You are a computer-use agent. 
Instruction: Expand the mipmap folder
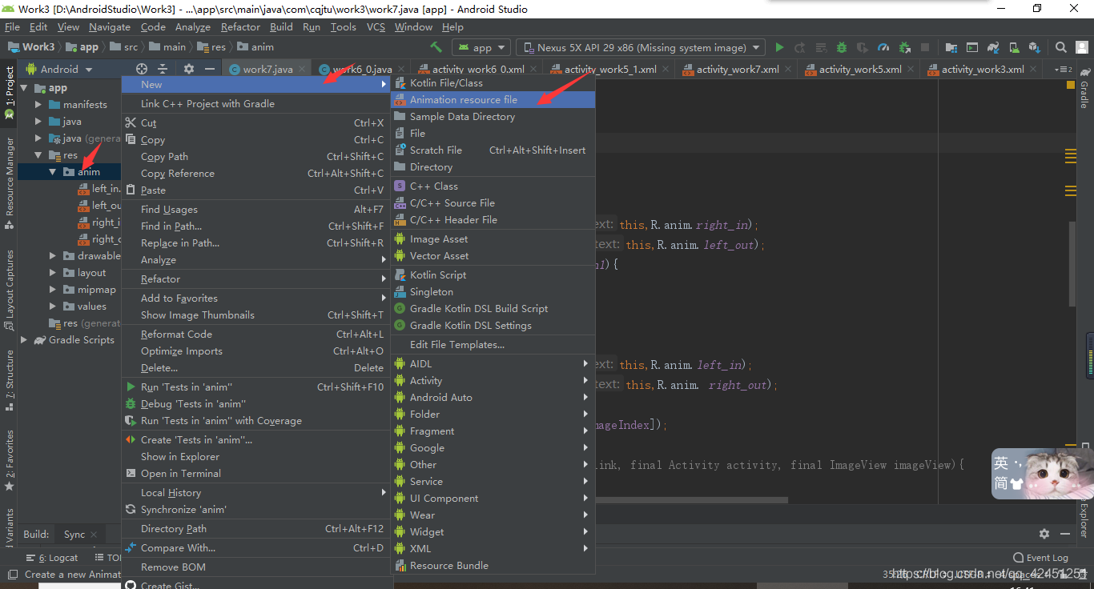pos(53,289)
